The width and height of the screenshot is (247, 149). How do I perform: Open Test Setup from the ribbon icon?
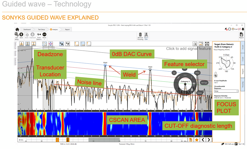click(16, 36)
